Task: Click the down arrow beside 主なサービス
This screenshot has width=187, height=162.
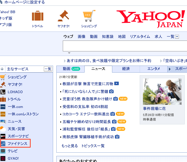Action: click(2, 69)
